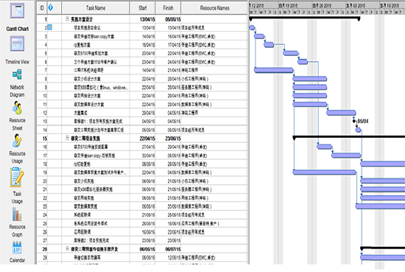
Task: Open the Network Diagram view
Action: [18, 74]
